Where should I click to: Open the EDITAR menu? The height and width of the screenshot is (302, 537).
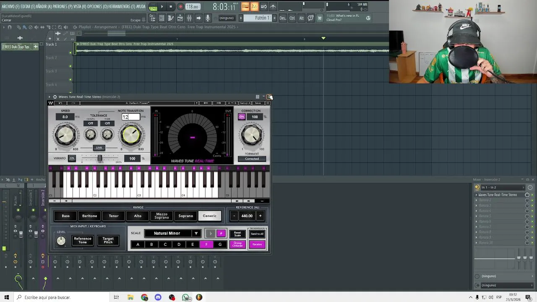pyautogui.click(x=28, y=7)
